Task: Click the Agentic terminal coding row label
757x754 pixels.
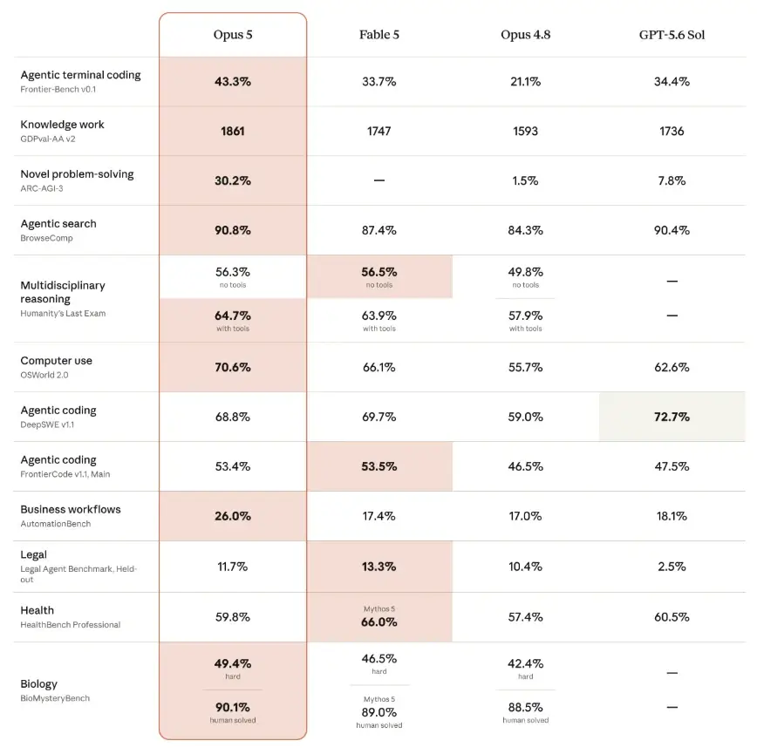Action: 80,81
